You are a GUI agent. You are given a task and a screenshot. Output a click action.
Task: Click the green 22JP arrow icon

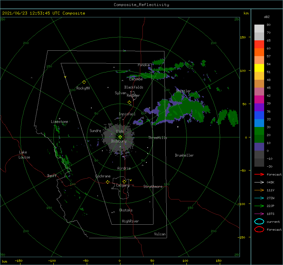pyautogui.click(x=259, y=206)
